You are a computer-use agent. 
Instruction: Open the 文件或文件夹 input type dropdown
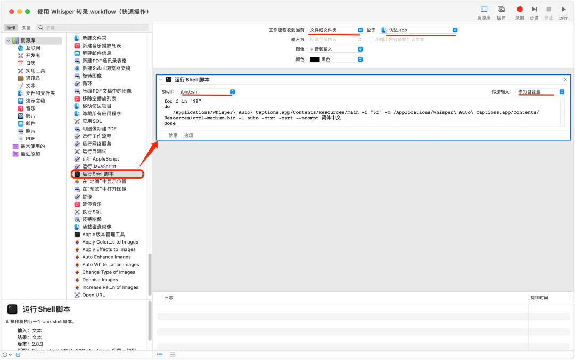point(335,30)
